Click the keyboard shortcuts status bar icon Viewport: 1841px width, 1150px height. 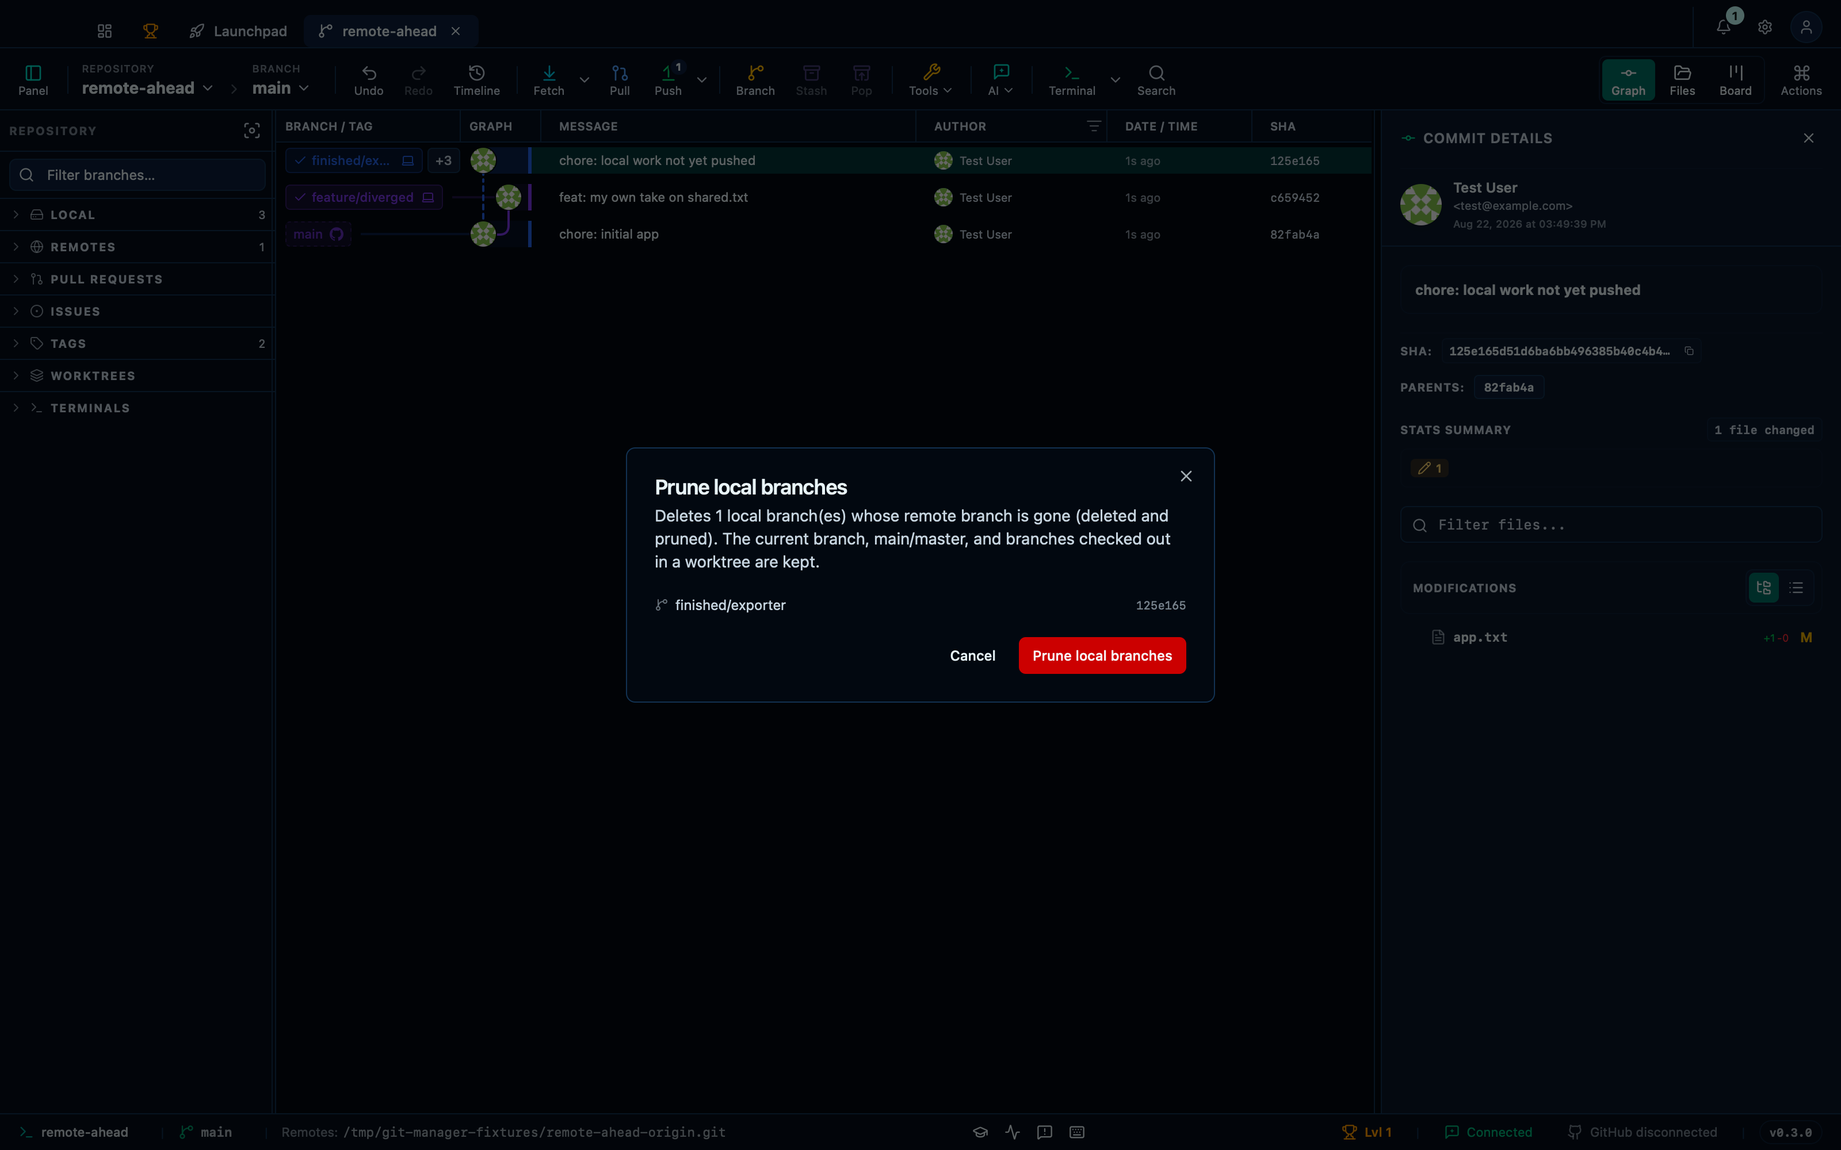pyautogui.click(x=1076, y=1133)
